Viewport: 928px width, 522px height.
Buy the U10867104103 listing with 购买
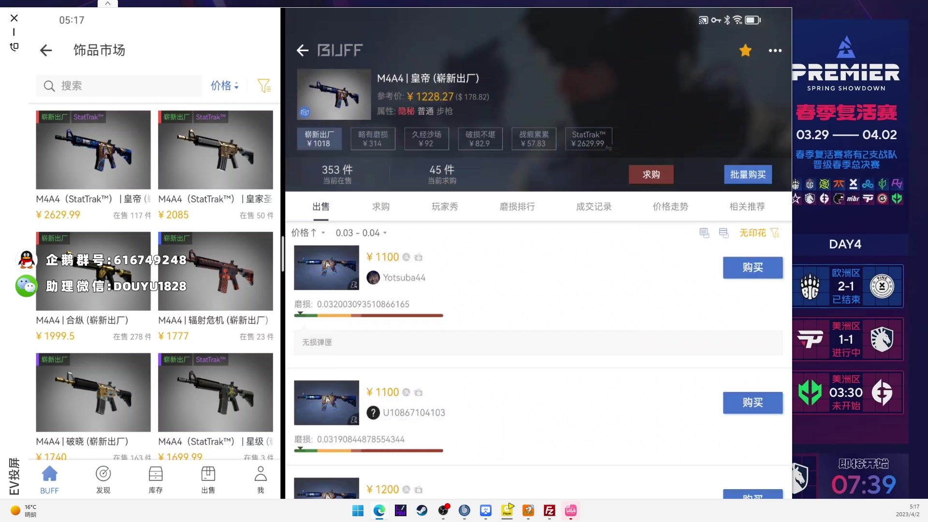pyautogui.click(x=753, y=403)
